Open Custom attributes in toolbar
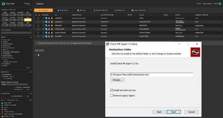The width and height of the screenshot is (223, 118). tap(101, 10)
